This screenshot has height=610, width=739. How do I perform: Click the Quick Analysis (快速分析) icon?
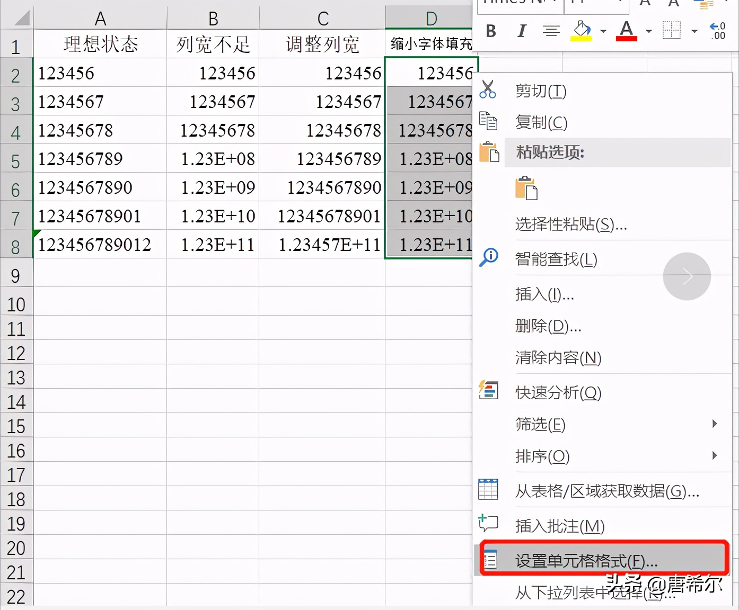(x=488, y=391)
